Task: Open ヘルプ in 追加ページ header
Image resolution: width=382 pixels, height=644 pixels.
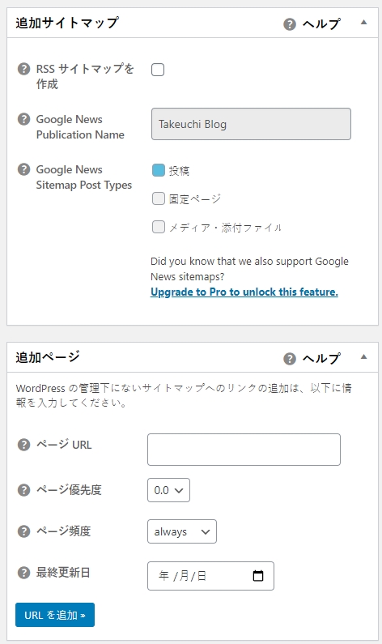Action: [x=312, y=358]
